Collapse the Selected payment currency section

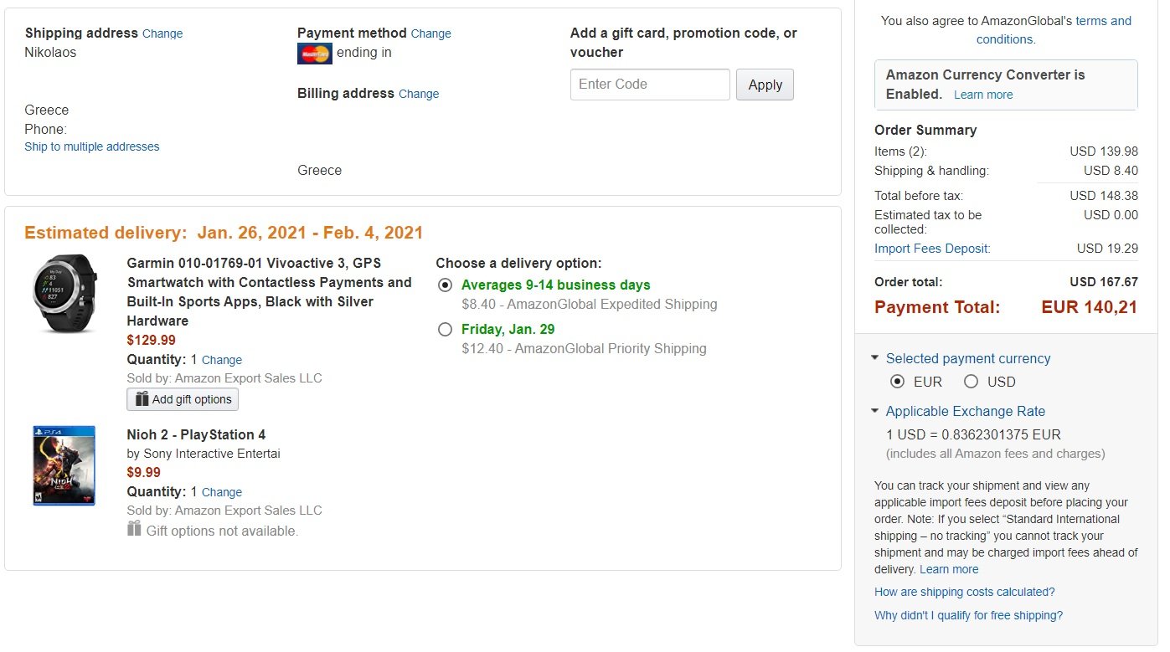(875, 358)
